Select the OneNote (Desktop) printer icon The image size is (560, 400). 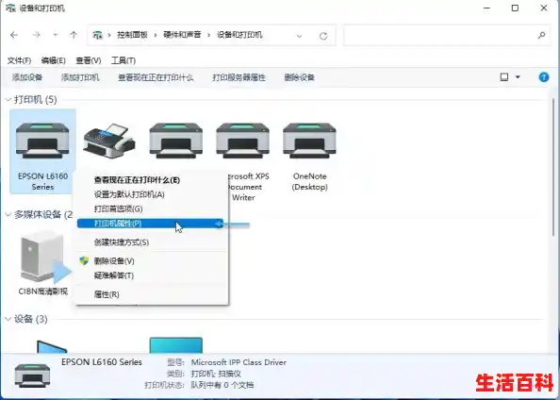309,141
